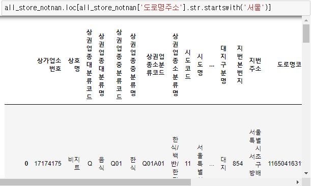Click the column header '상호명'
This screenshot has width=311, height=186.
[x=74, y=65]
